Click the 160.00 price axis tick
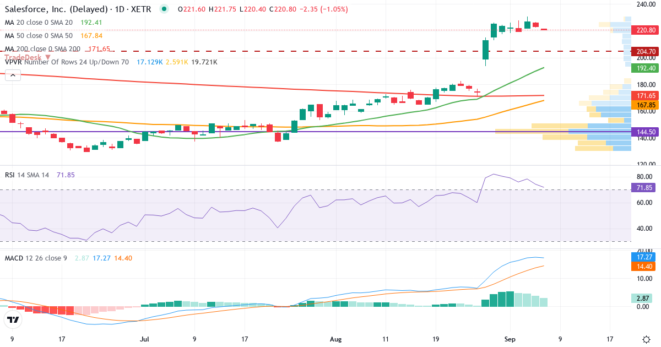The image size is (661, 347). 645,111
